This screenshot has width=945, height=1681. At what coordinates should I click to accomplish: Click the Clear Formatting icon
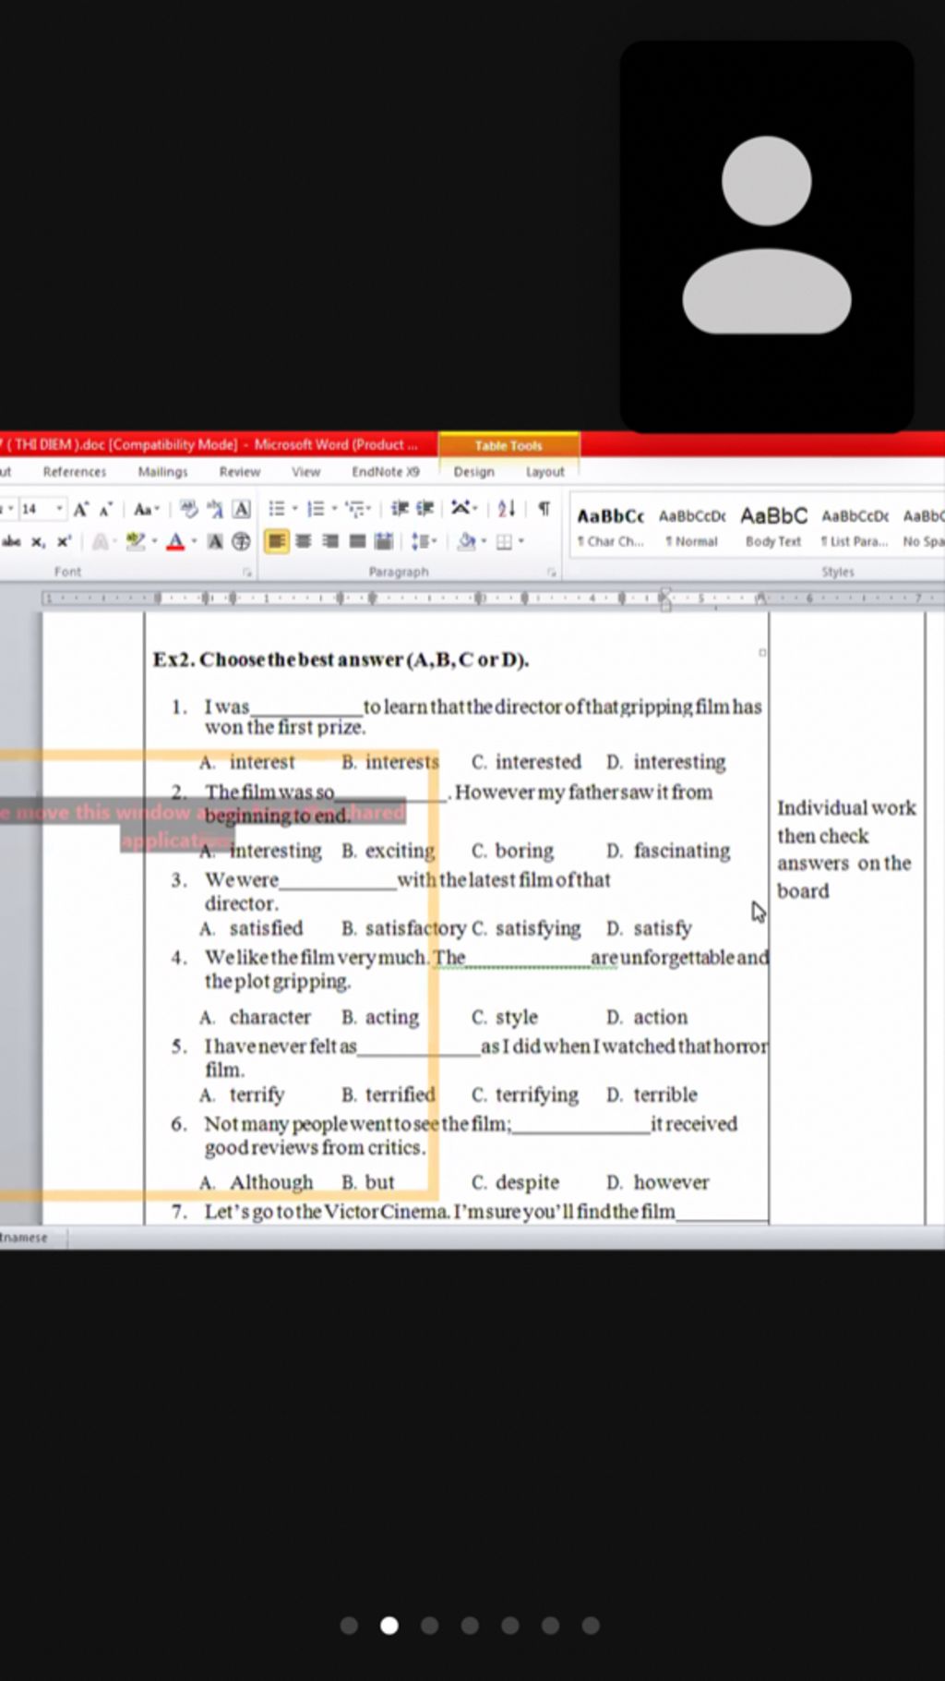tap(189, 509)
